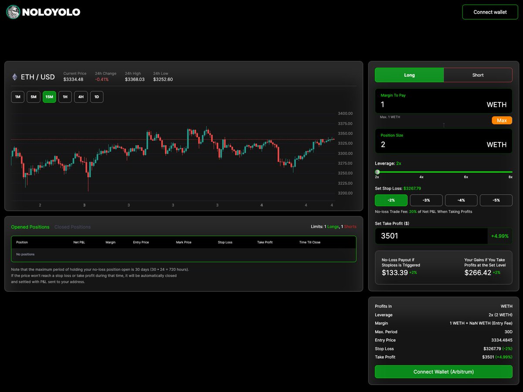Select the Long position tab
523x392 pixels.
pyautogui.click(x=409, y=75)
